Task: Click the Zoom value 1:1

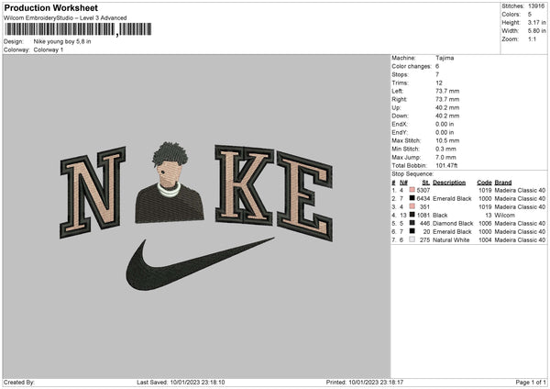Action: point(532,39)
